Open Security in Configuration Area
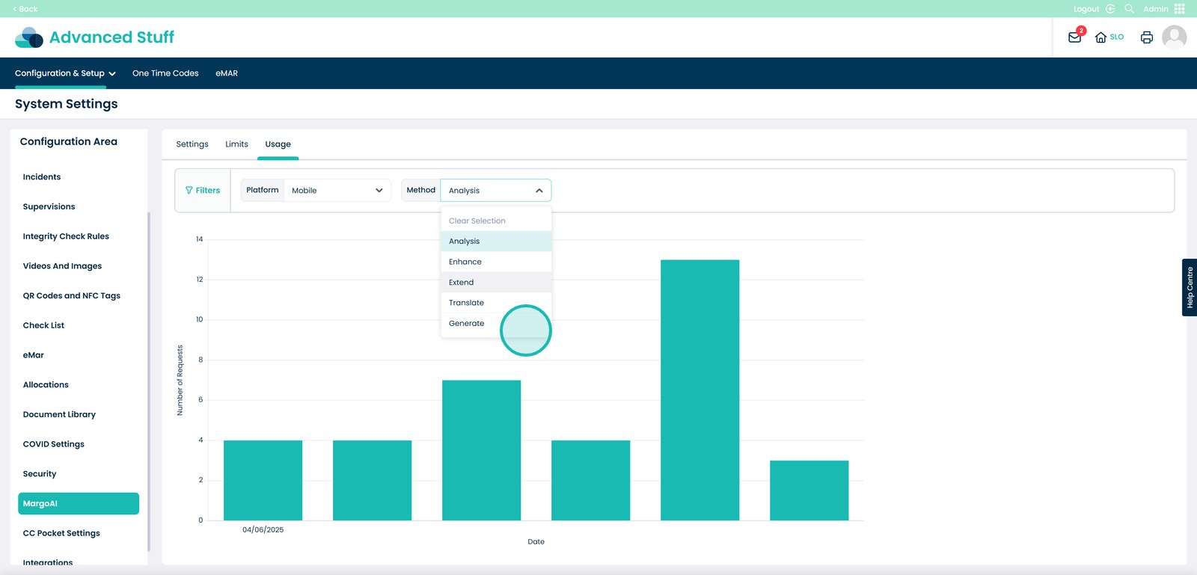1197x575 pixels. (x=40, y=474)
